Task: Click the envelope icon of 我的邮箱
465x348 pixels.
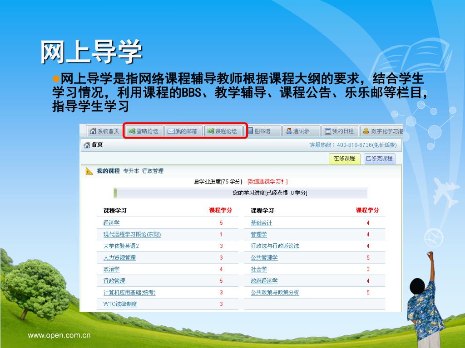Action: 171,131
